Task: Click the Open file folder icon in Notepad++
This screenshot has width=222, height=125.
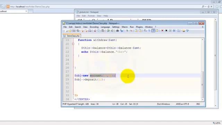Action: 70,31
